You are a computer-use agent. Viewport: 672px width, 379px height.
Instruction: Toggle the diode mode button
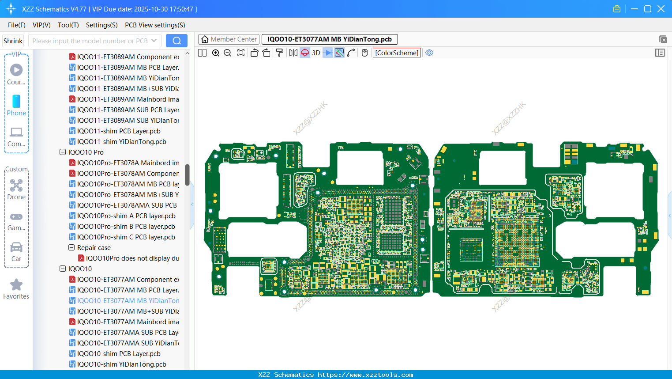[328, 53]
